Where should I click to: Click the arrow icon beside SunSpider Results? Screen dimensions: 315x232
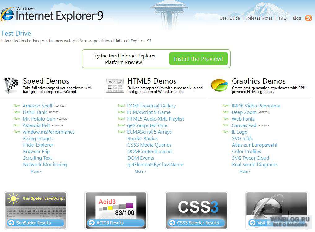click(11, 223)
